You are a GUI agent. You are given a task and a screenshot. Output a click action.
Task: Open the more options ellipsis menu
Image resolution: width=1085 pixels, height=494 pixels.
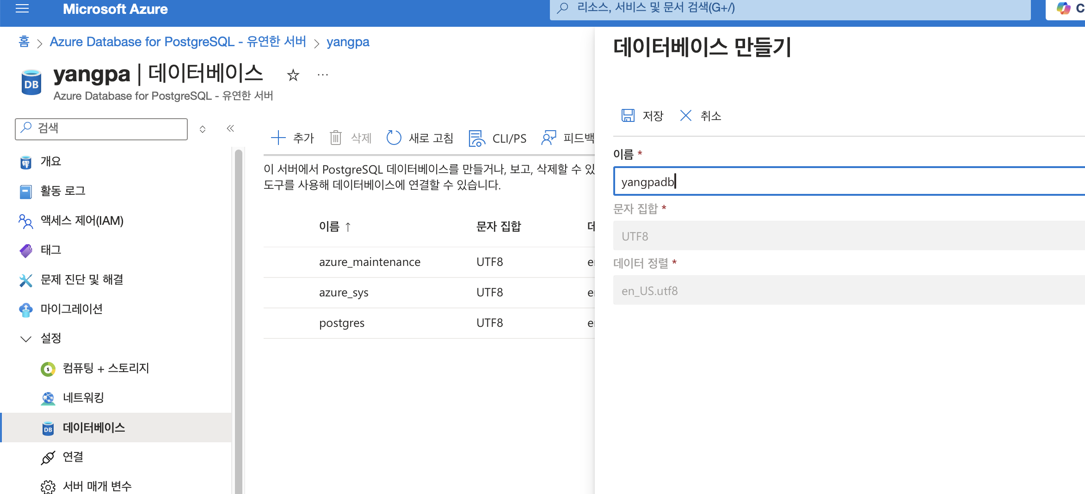pos(323,74)
